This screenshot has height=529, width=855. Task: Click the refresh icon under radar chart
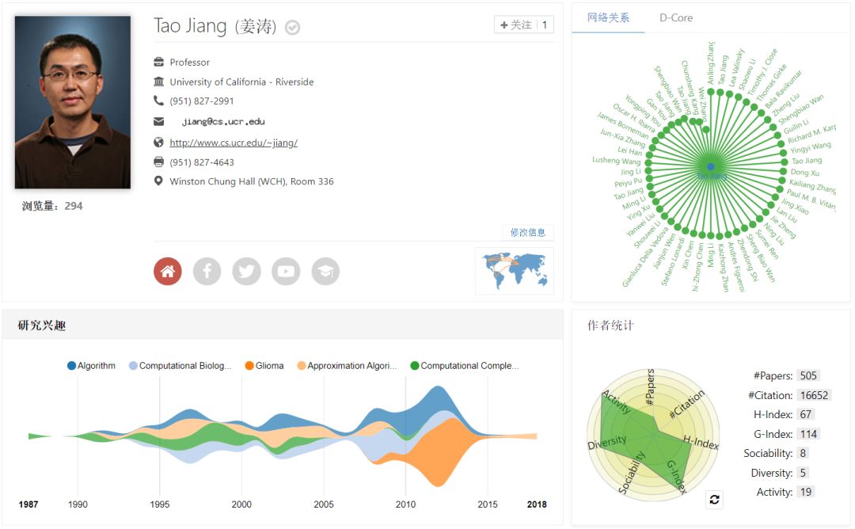click(714, 500)
